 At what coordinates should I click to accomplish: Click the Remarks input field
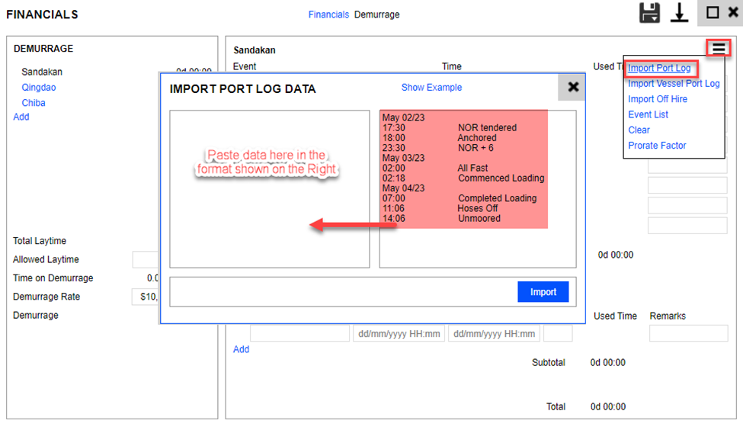tap(688, 333)
